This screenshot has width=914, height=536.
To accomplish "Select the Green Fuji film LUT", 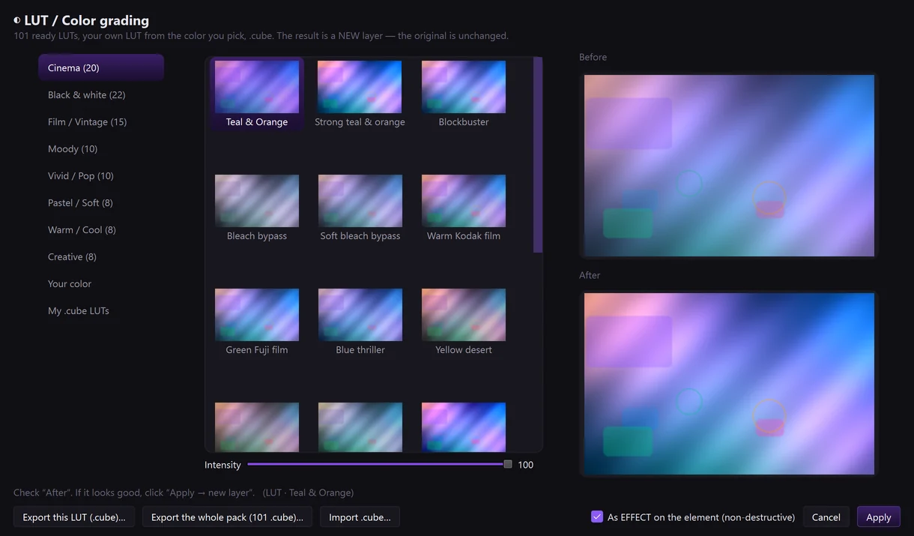I will pyautogui.click(x=257, y=322).
